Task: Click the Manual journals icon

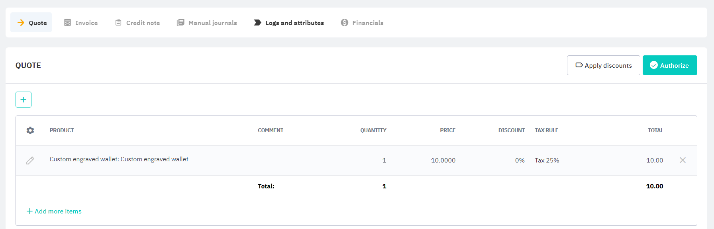Action: [180, 23]
